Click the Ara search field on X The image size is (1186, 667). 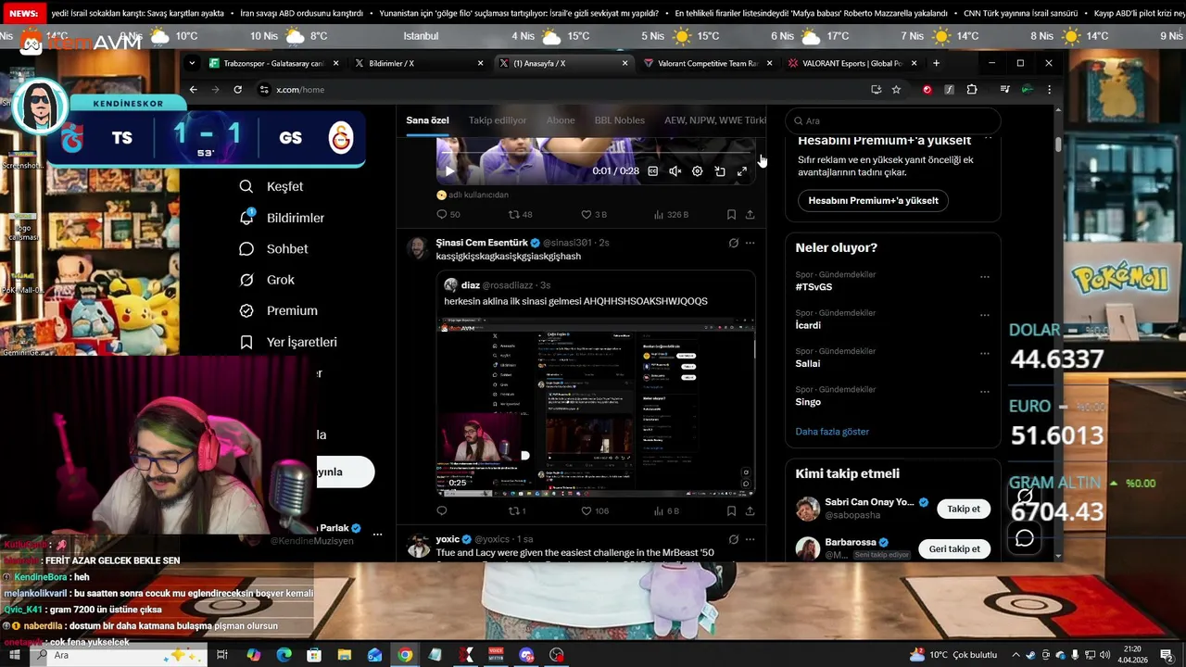click(x=893, y=120)
